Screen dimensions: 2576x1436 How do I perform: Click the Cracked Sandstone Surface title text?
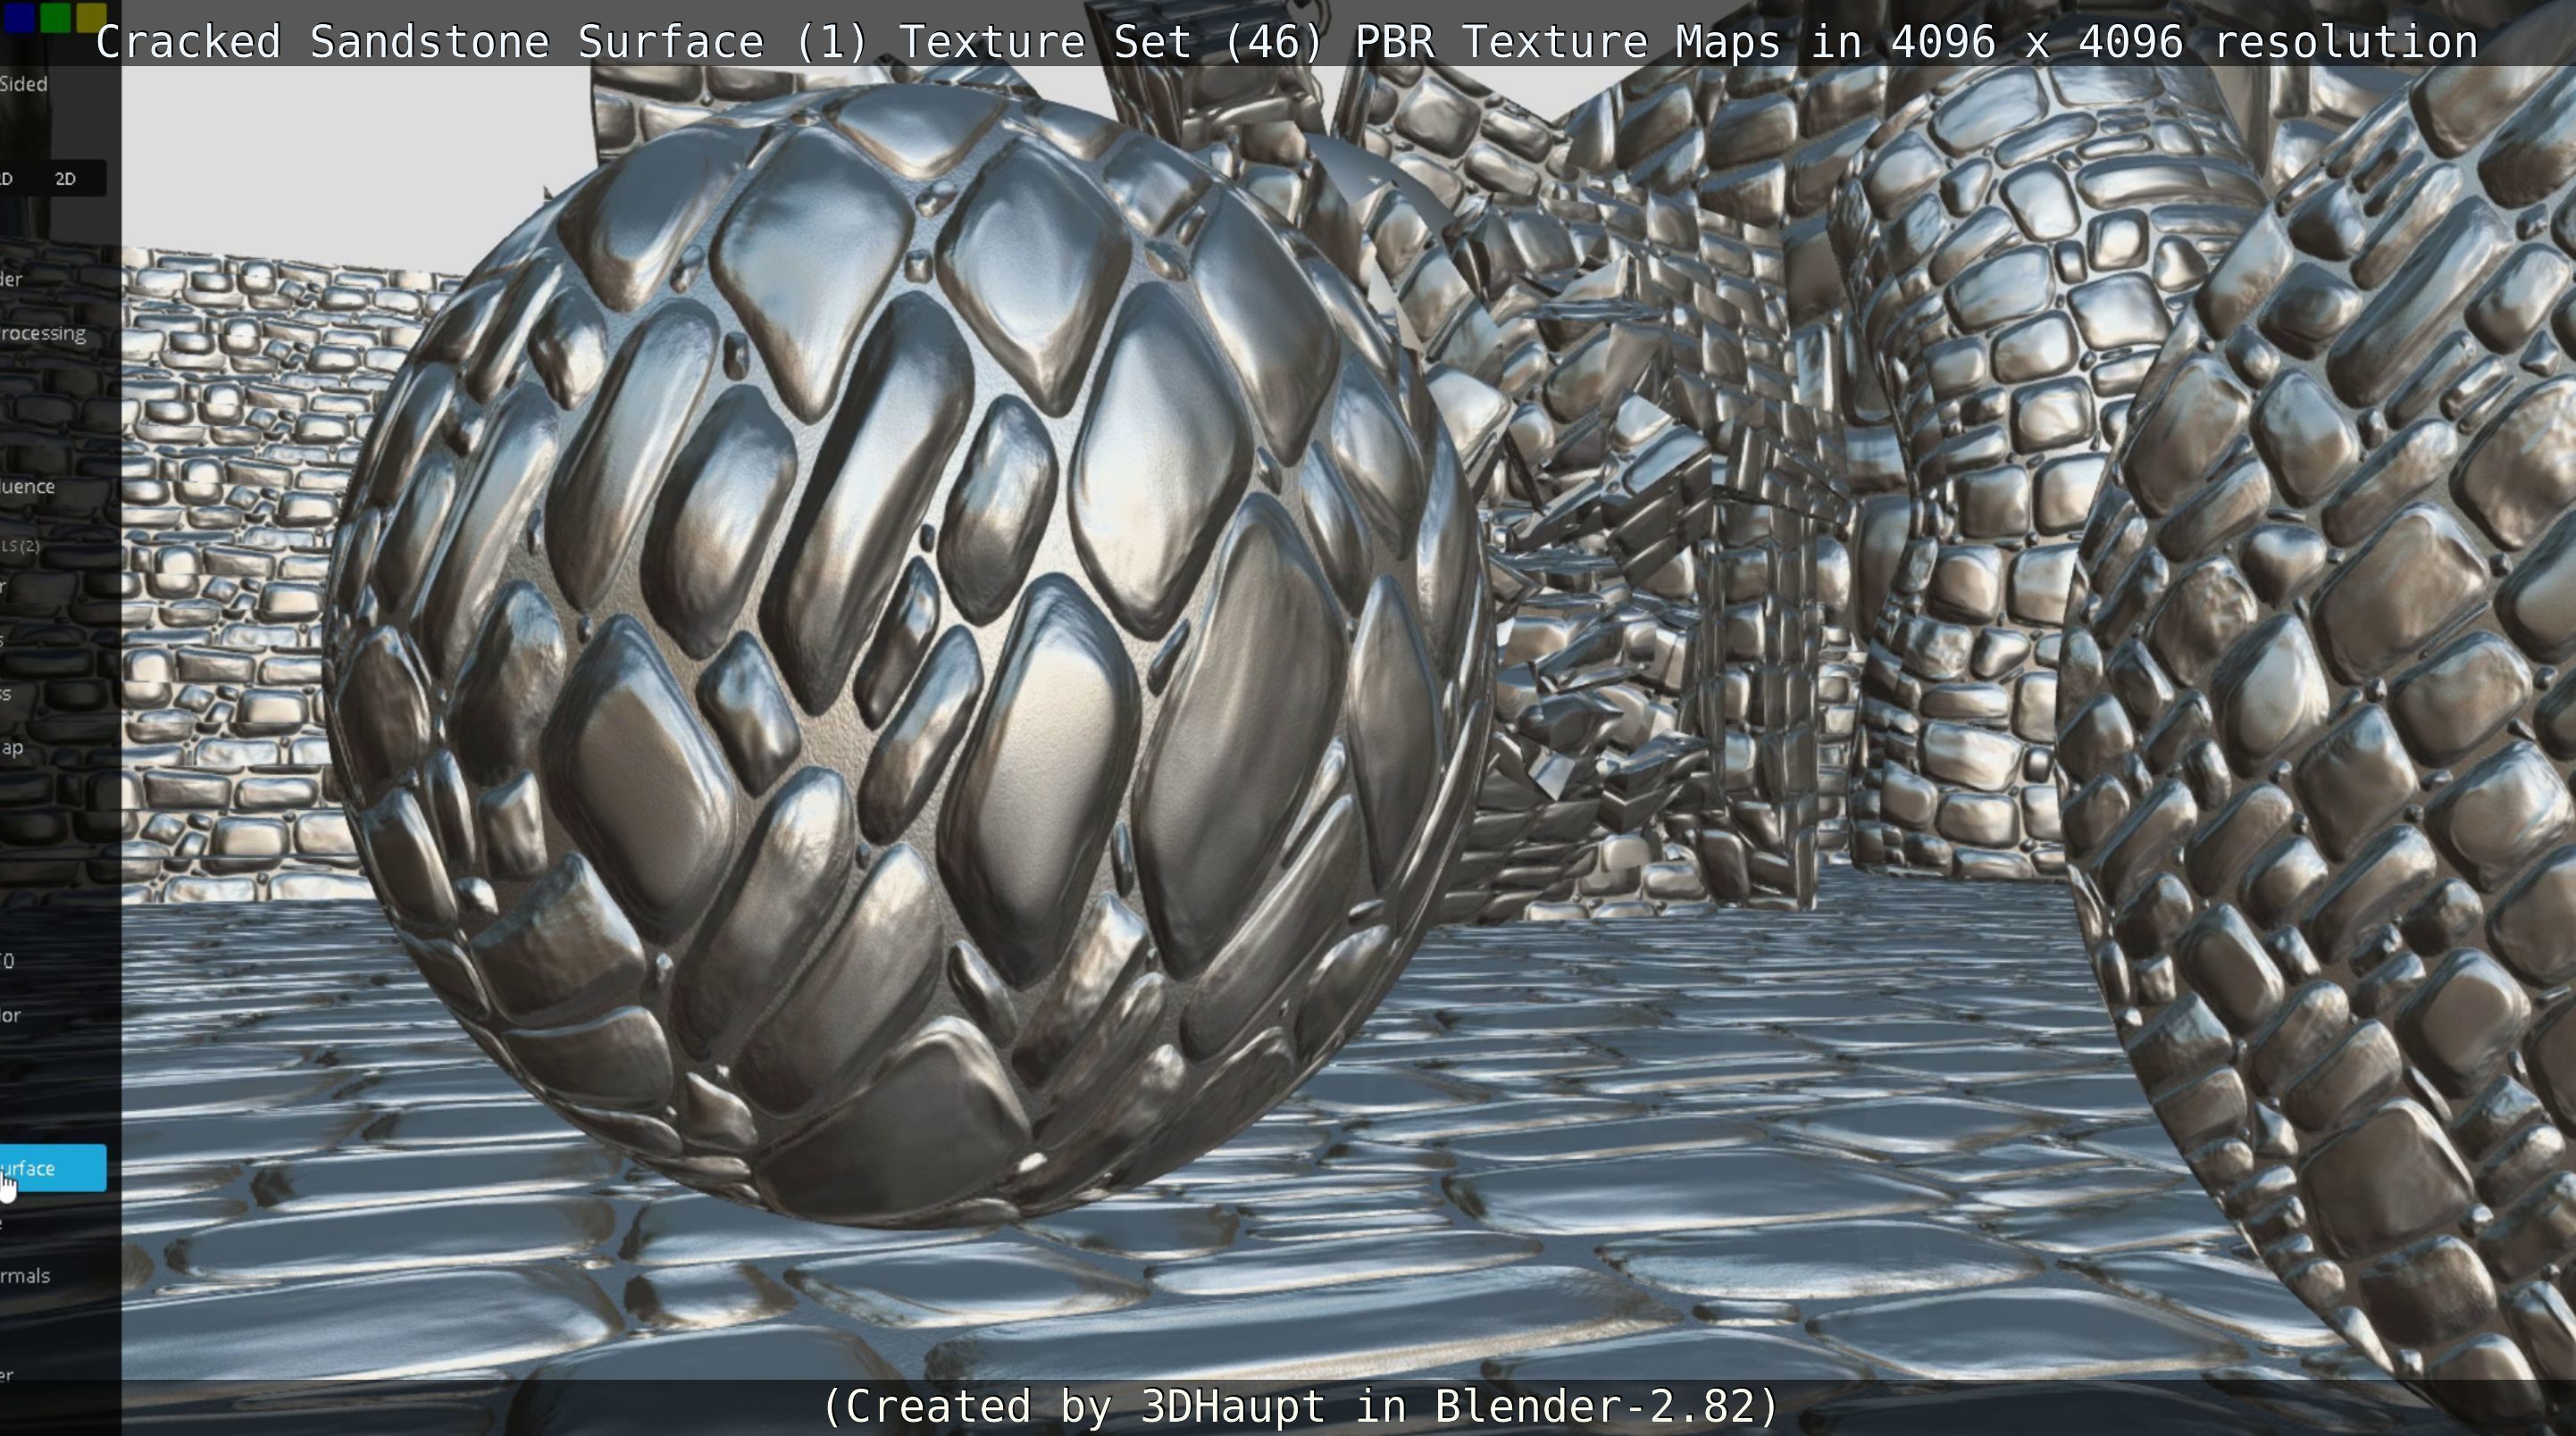pyautogui.click(x=1286, y=42)
